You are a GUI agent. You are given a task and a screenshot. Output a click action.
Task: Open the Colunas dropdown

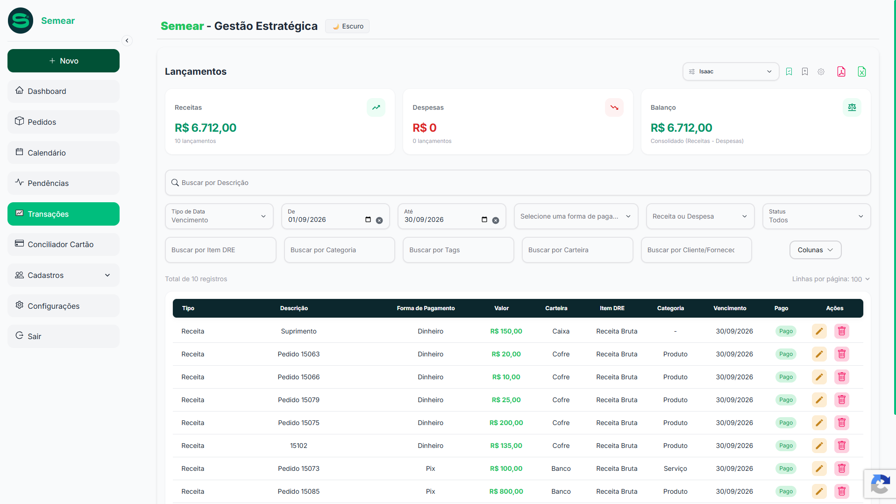click(815, 250)
